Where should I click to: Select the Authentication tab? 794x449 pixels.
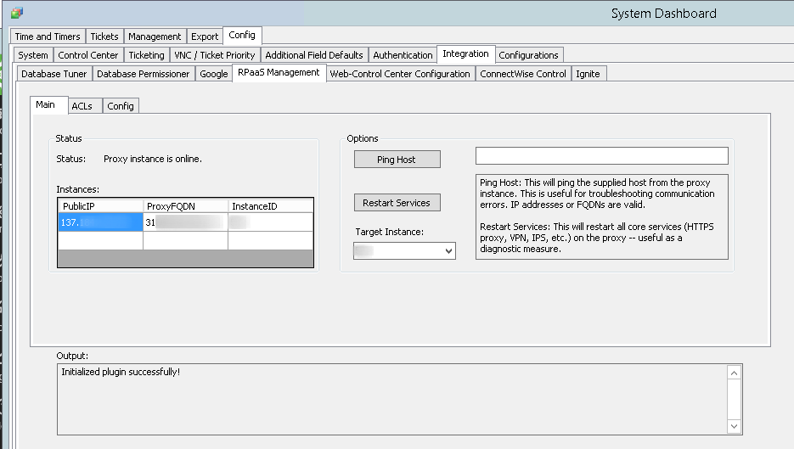(403, 55)
